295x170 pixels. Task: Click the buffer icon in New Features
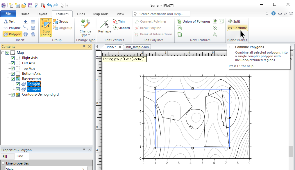click(x=215, y=21)
